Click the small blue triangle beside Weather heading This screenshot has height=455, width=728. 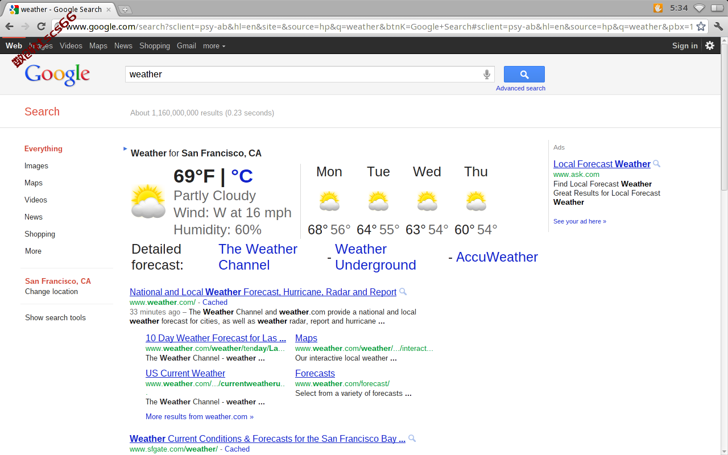click(x=125, y=149)
